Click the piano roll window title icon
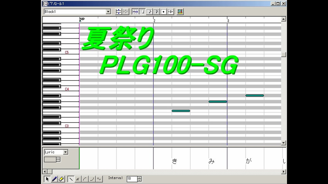The height and width of the screenshot is (184, 328). (x=45, y=3)
